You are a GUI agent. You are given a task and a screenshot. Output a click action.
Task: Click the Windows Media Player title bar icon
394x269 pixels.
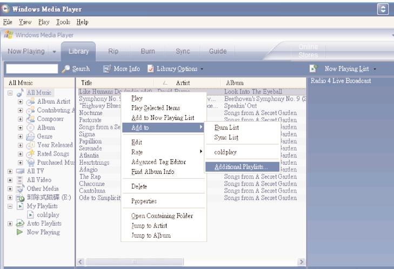click(5, 9)
